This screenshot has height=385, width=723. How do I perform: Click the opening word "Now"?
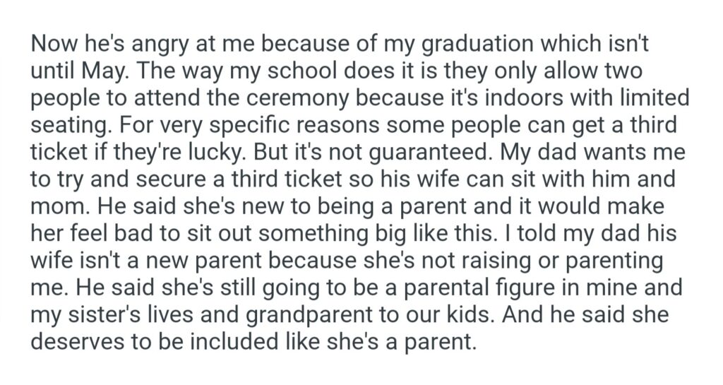coord(54,45)
